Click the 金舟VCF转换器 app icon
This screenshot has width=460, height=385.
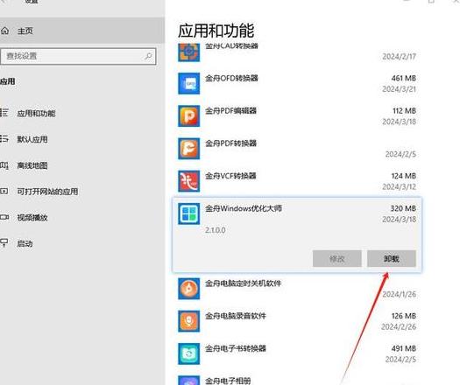tap(189, 181)
